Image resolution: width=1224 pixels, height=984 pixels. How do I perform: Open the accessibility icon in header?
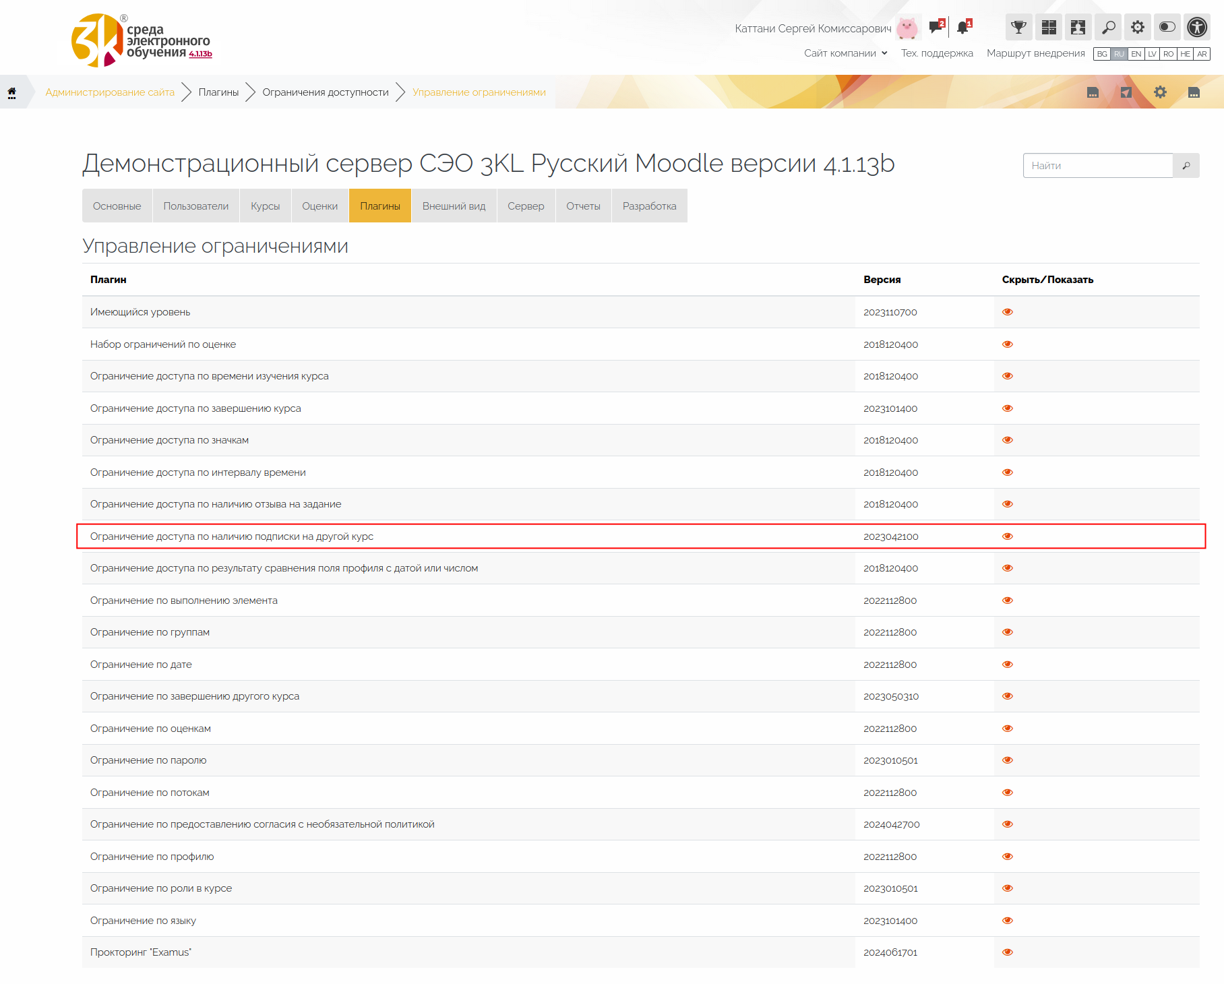[1197, 28]
